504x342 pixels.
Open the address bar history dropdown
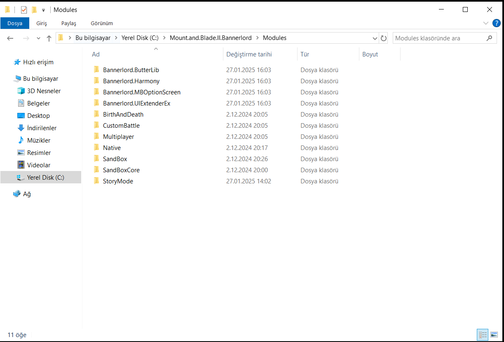375,38
